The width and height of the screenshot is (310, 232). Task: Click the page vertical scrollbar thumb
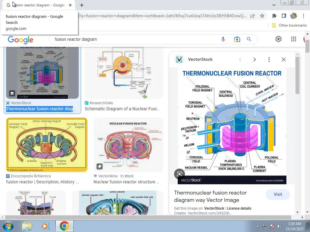[307, 46]
